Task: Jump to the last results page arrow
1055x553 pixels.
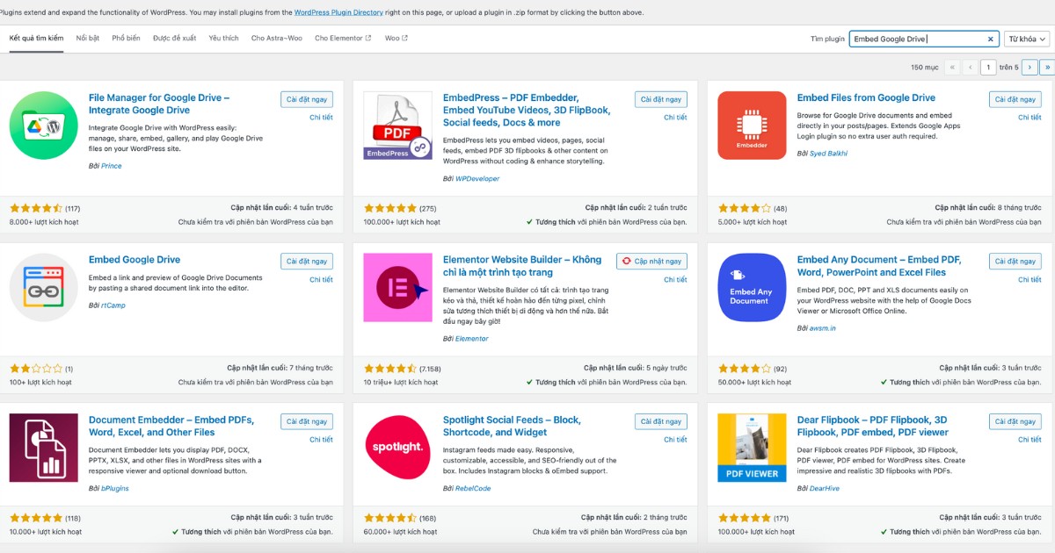Action: (1047, 67)
